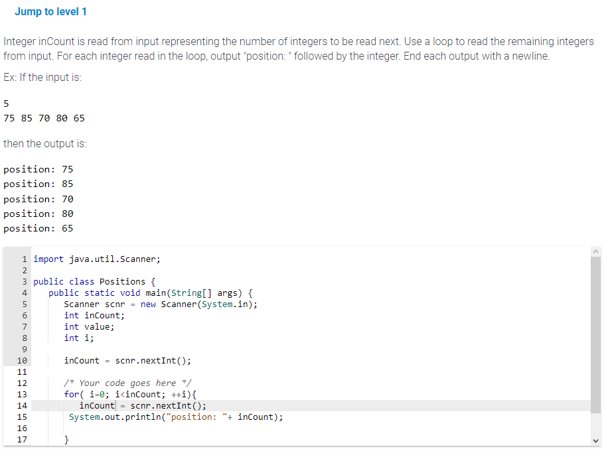Click the sample output 'position: 70'

click(x=38, y=199)
